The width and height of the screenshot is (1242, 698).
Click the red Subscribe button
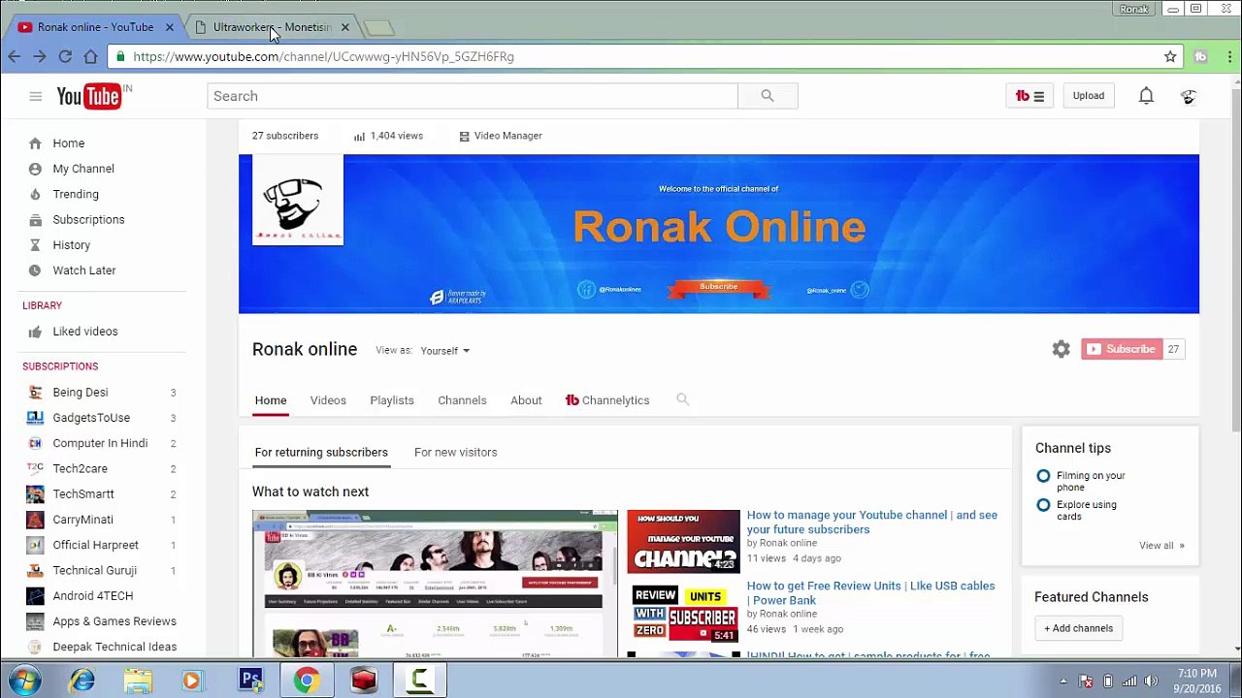tap(1121, 349)
